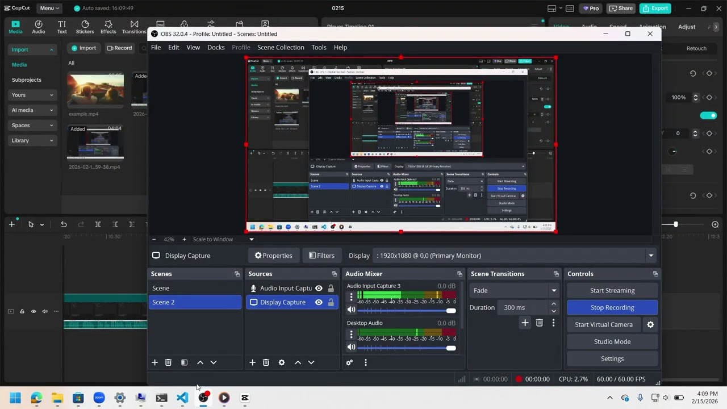Image resolution: width=727 pixels, height=409 pixels.
Task: Open Audio Input Capture 3 options menu
Action: pyautogui.click(x=351, y=297)
